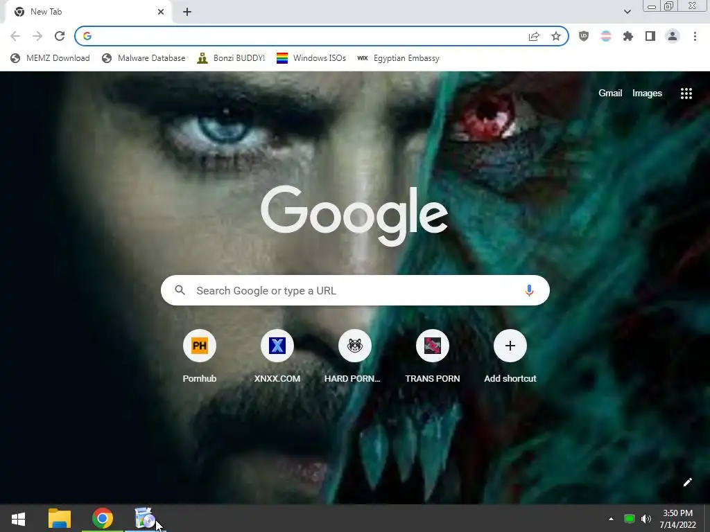
Task: Open the tab search chevron
Action: click(x=627, y=12)
